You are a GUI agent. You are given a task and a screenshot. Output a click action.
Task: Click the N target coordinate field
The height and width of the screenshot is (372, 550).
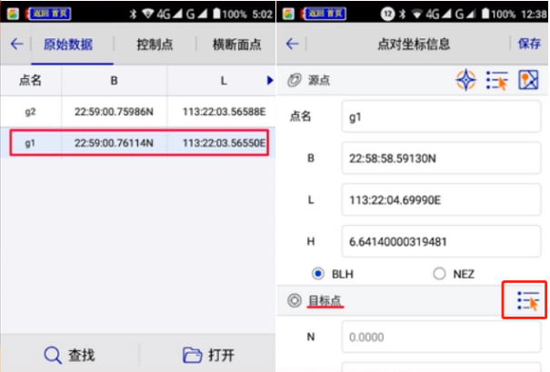(x=442, y=336)
